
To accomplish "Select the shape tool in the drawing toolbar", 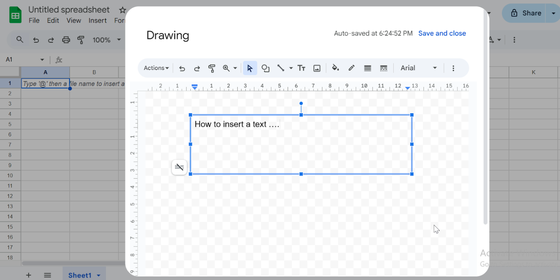I will click(265, 68).
